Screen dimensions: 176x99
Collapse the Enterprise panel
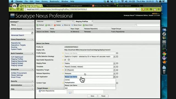32,70
